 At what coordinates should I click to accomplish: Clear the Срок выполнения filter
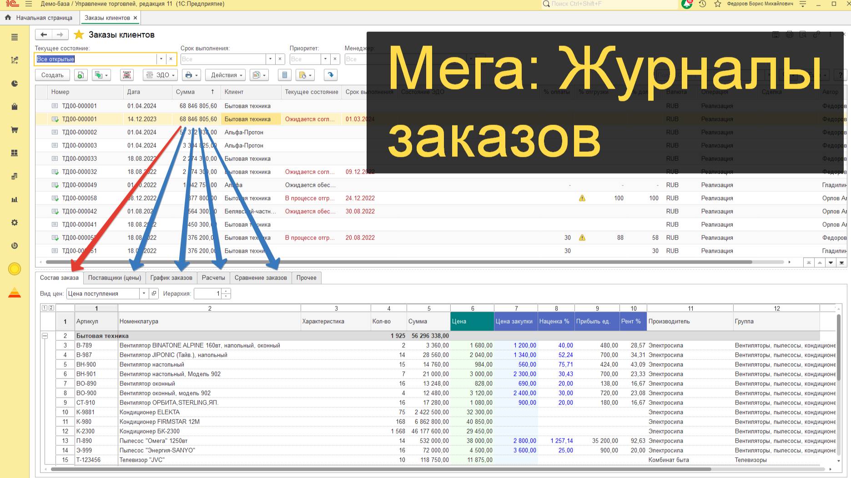(x=280, y=59)
